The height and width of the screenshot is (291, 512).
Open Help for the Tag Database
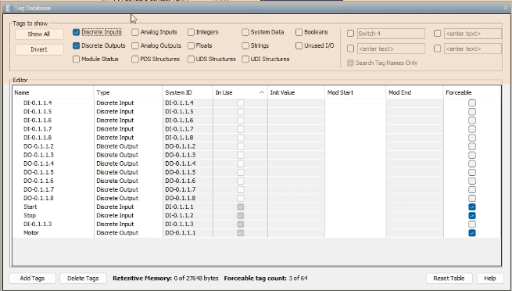(490, 278)
